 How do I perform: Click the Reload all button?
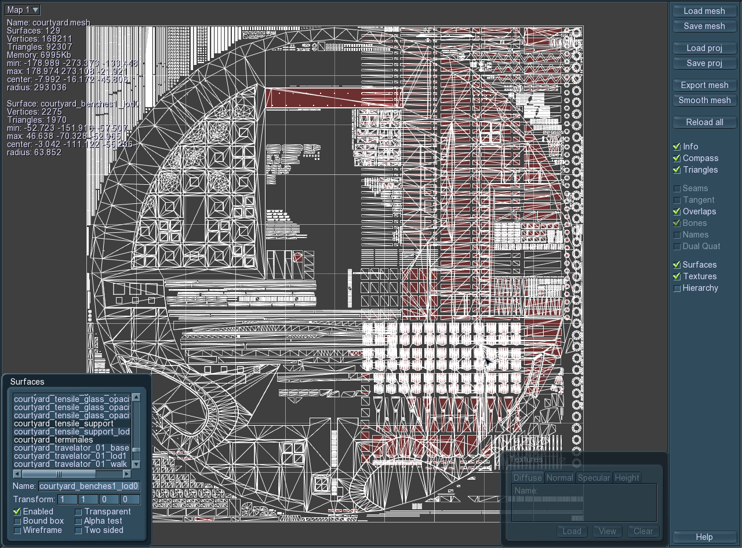click(x=704, y=122)
